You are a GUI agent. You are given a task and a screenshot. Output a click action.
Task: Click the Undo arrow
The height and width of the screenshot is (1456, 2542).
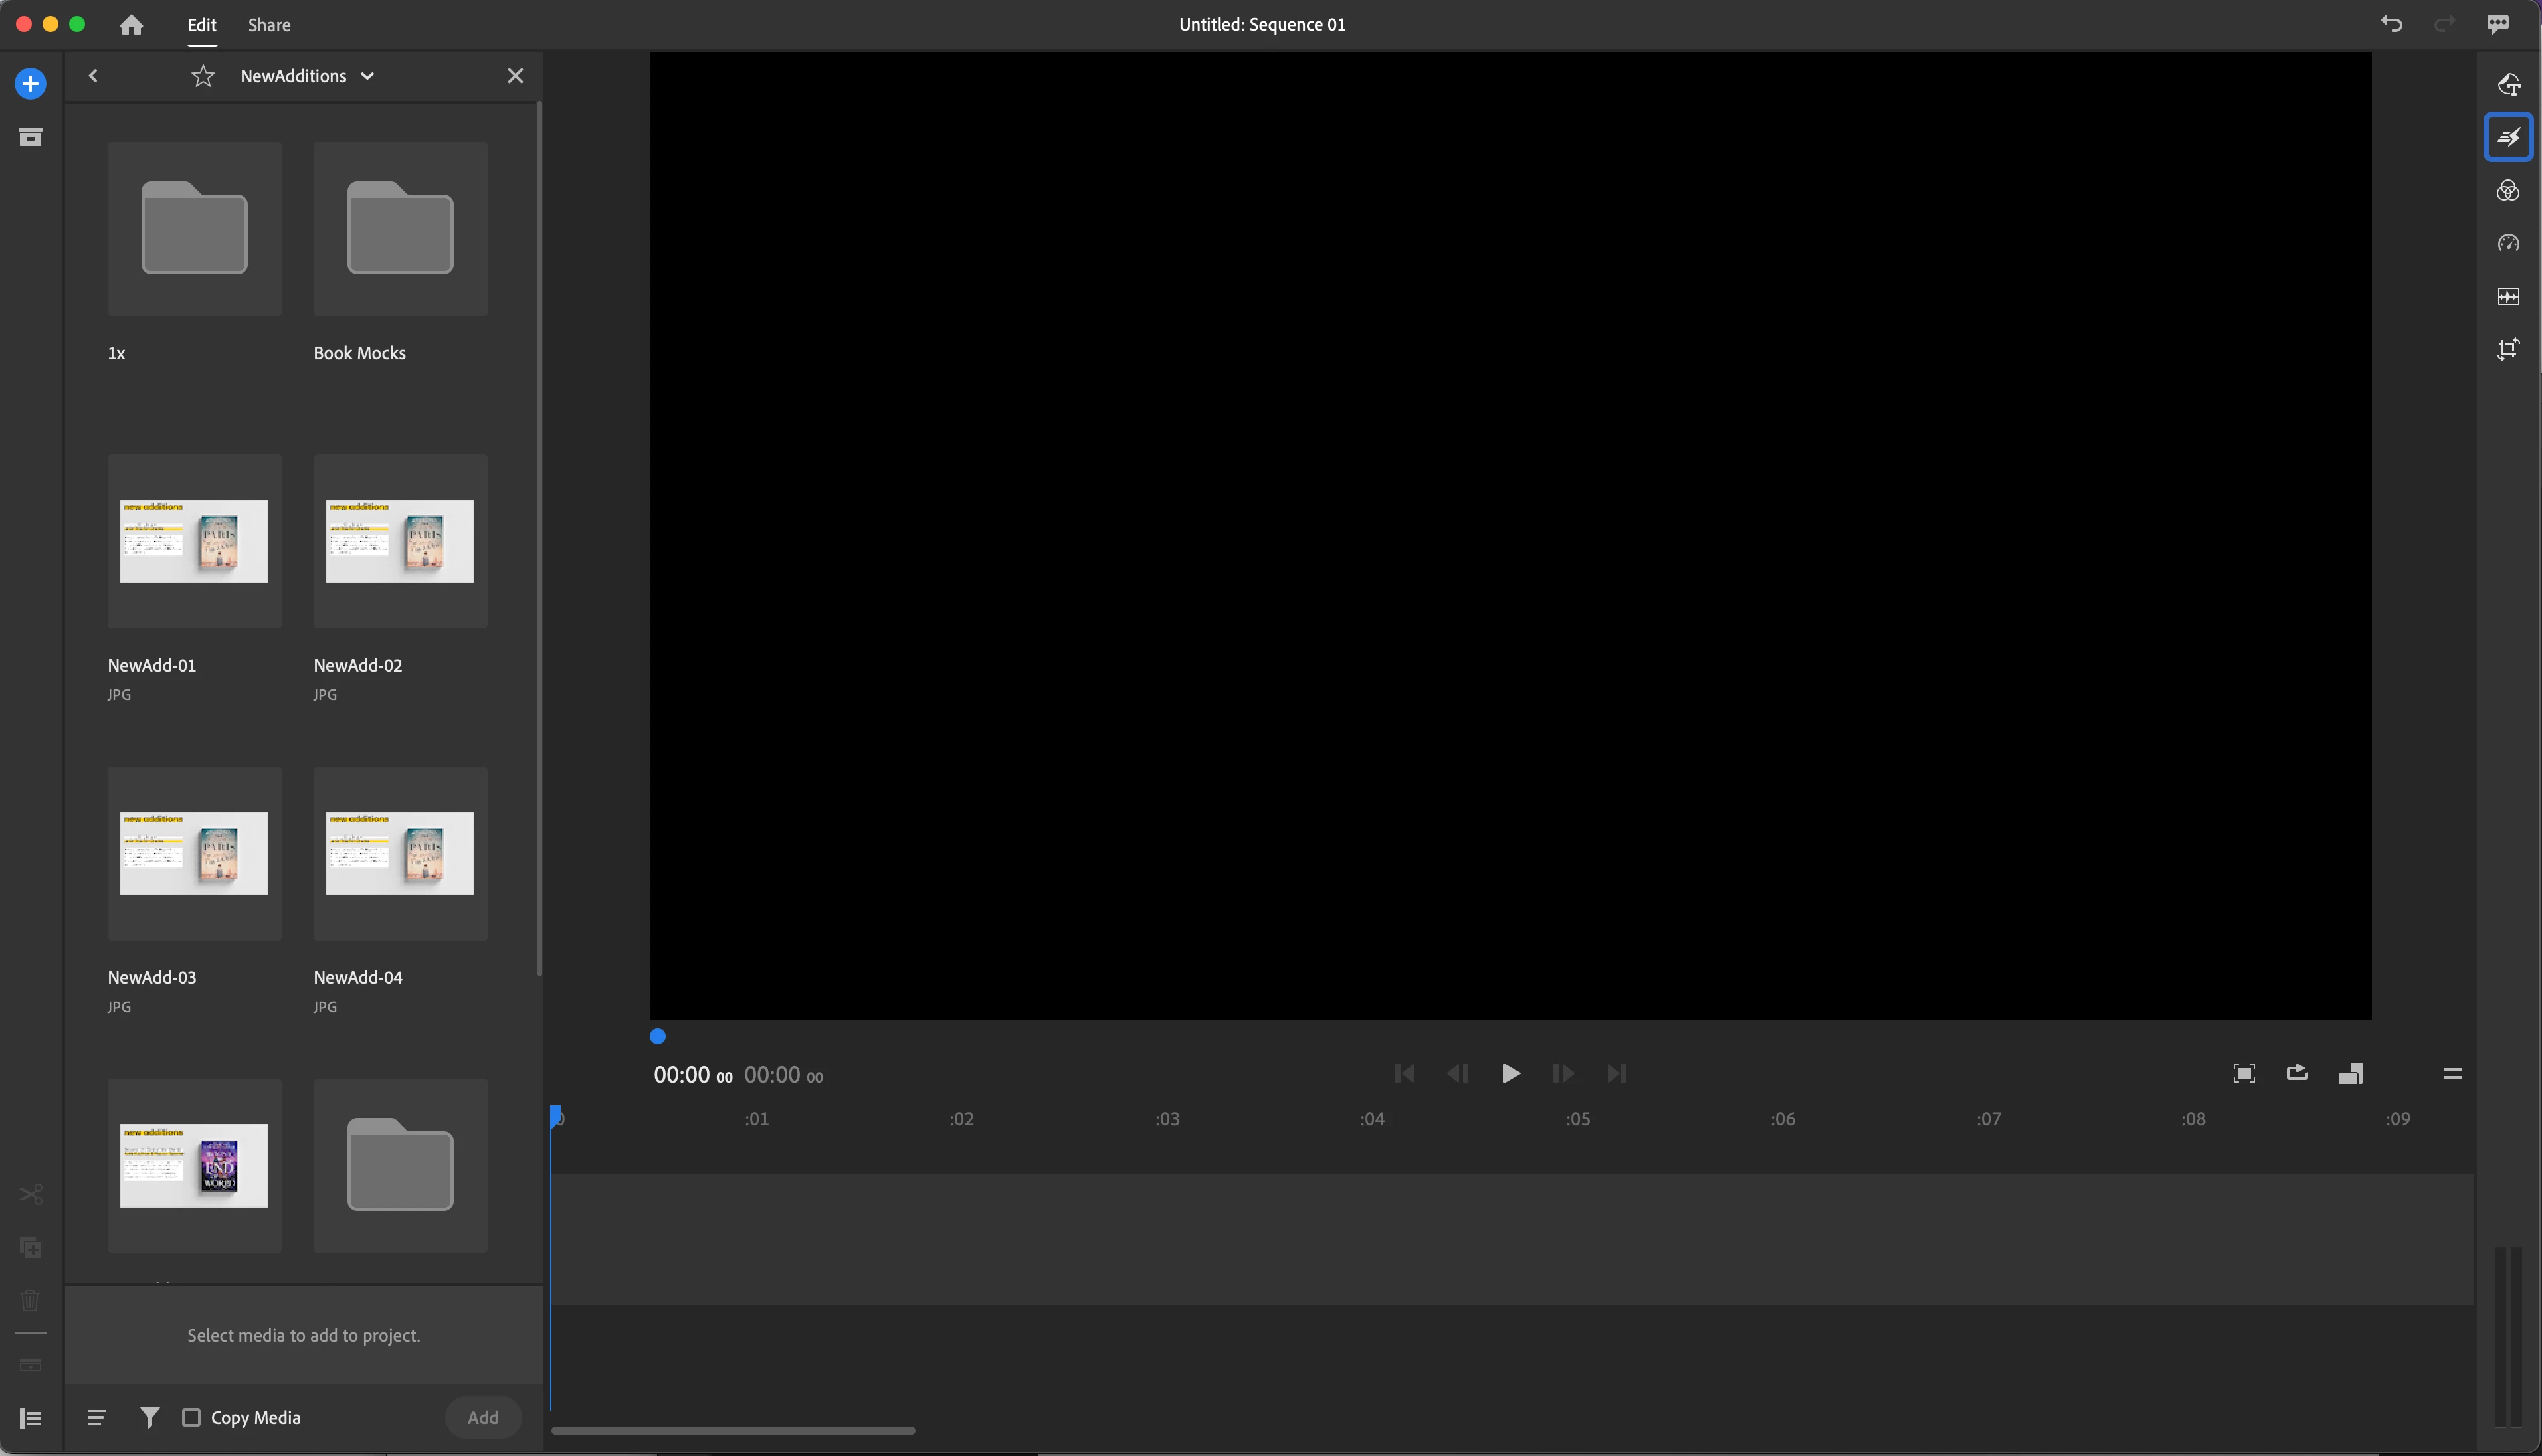[x=2391, y=24]
